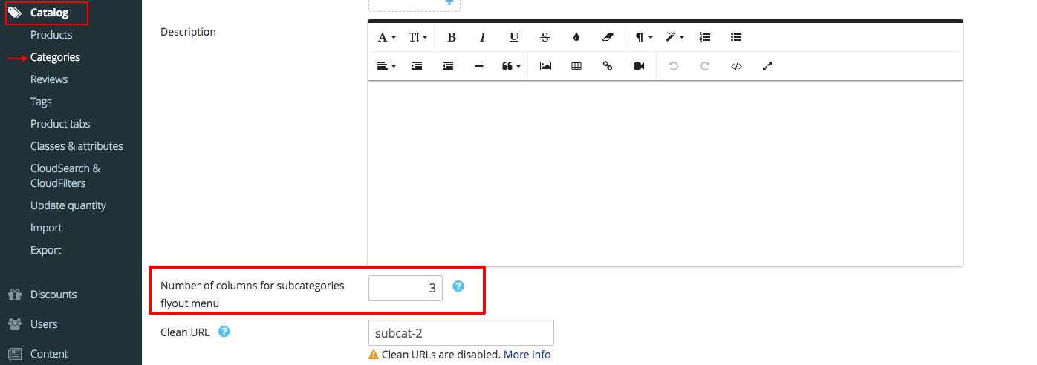Insert a link using the chain icon
This screenshot has width=1037, height=365.
(608, 66)
